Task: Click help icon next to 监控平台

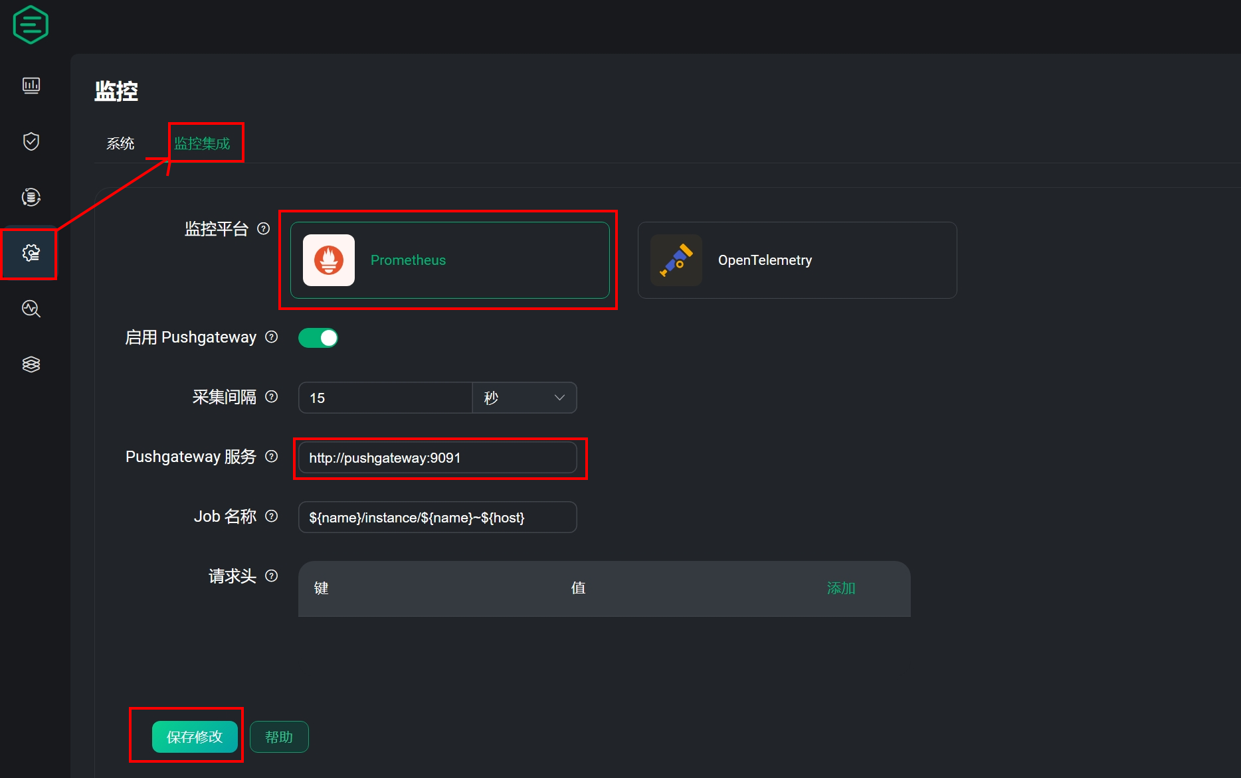Action: 264,229
